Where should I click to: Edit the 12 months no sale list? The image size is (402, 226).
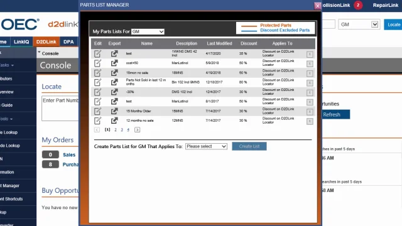tap(97, 121)
